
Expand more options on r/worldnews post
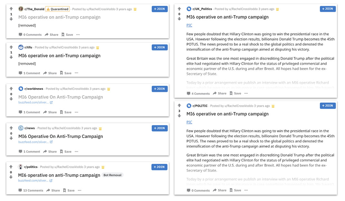(76, 112)
